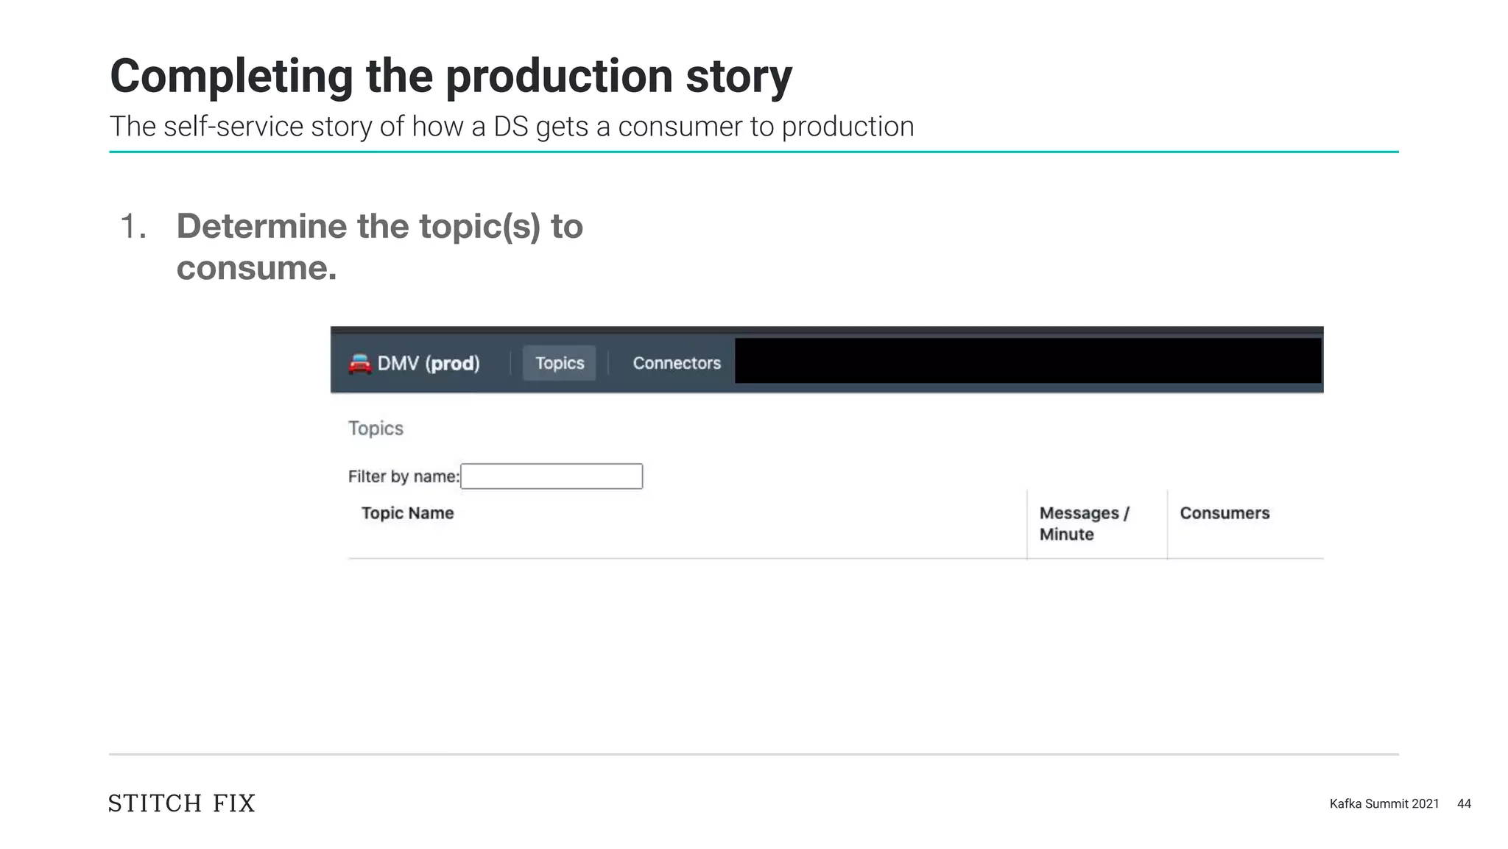This screenshot has width=1508, height=849.
Task: Click the Consumers column header
Action: click(1225, 513)
